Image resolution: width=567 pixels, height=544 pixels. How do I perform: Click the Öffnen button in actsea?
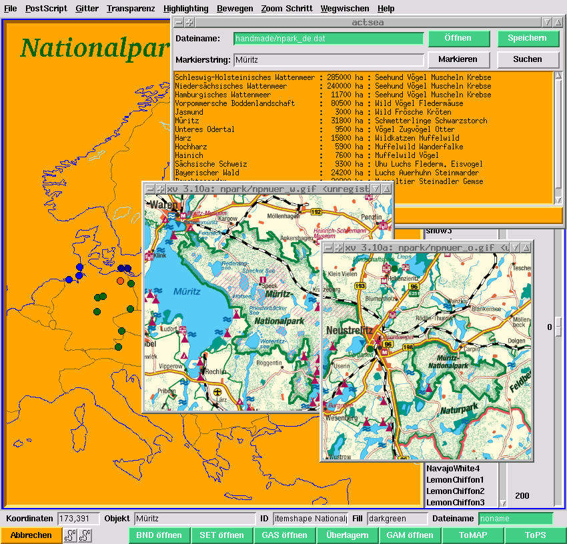tap(458, 38)
